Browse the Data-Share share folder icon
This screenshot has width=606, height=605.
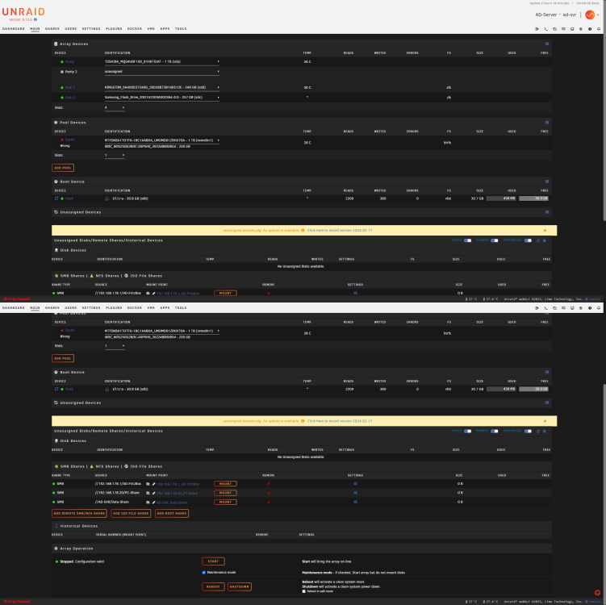click(x=148, y=503)
